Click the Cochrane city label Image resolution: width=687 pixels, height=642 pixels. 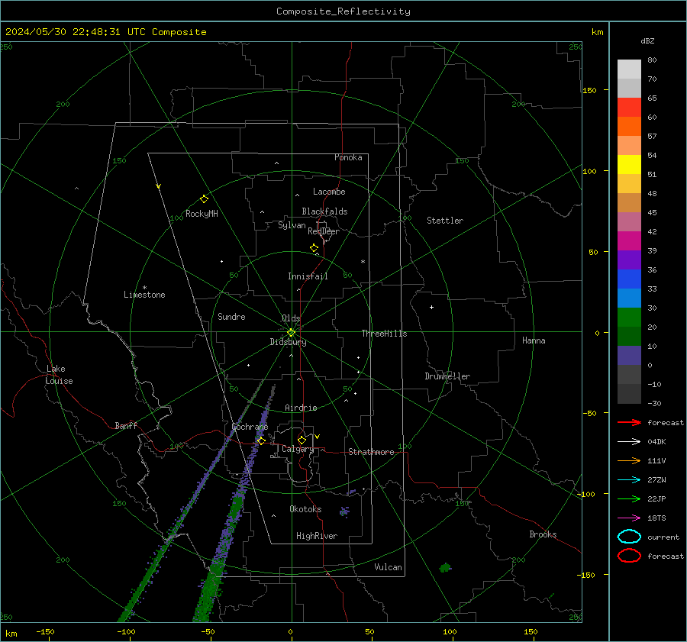(250, 427)
